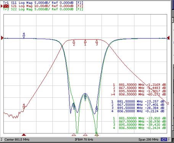
Task: Click blue marker 4 on the S11 trace
Action: [x=24, y=35]
